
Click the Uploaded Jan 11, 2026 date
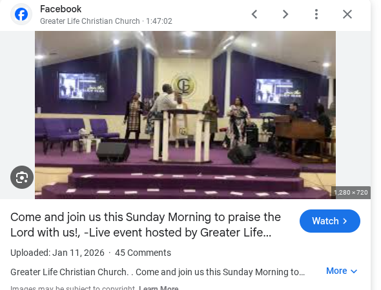click(57, 253)
